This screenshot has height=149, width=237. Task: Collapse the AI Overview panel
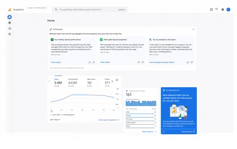tap(193, 29)
